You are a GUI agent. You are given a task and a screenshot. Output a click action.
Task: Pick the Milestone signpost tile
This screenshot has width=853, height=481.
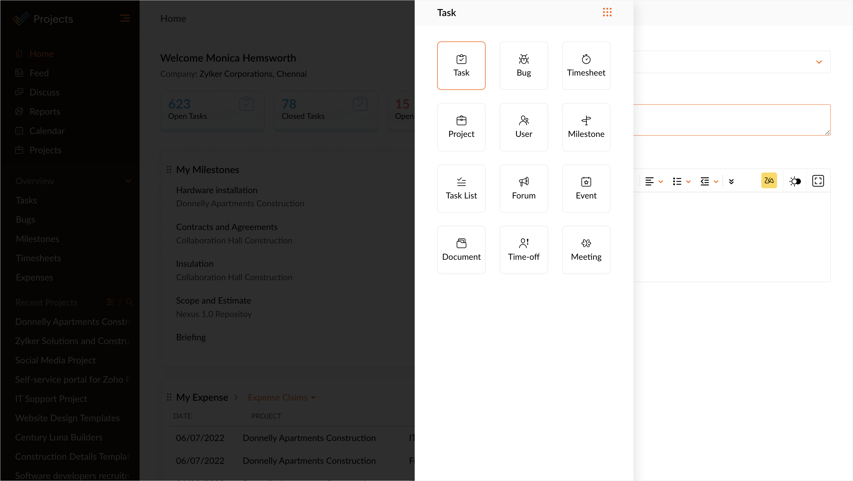(586, 127)
